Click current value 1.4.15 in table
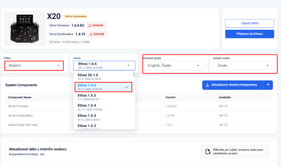Viewport: 281px width, 166px height. pos(170,115)
